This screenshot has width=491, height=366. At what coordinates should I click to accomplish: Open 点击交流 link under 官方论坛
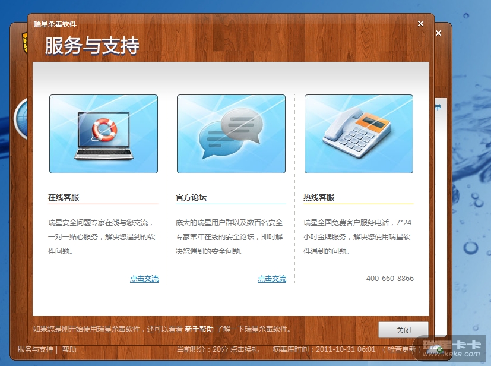tap(272, 279)
